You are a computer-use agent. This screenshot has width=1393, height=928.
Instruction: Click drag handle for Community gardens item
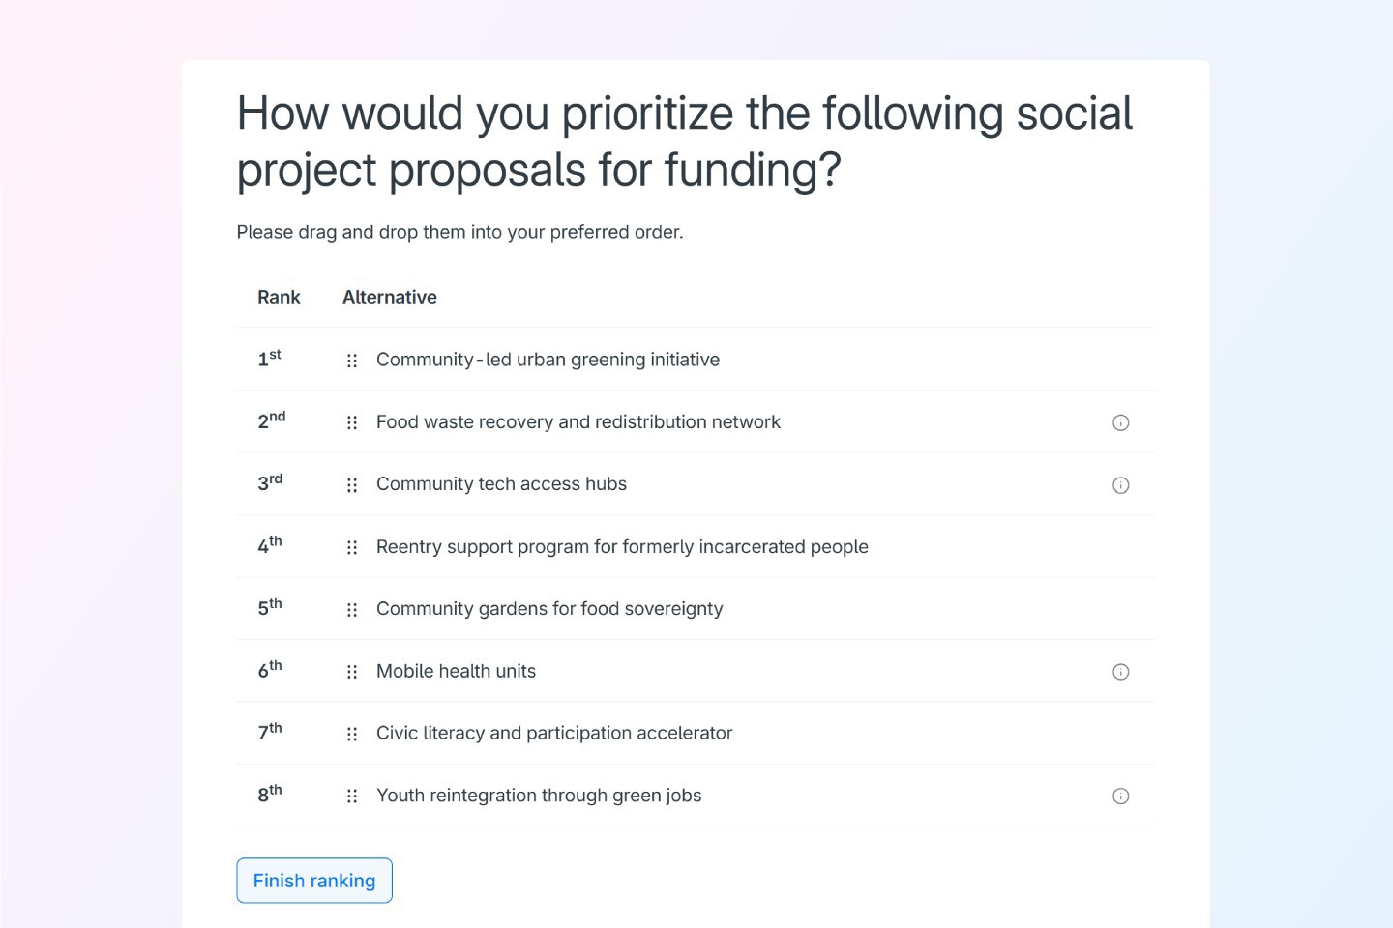click(352, 610)
